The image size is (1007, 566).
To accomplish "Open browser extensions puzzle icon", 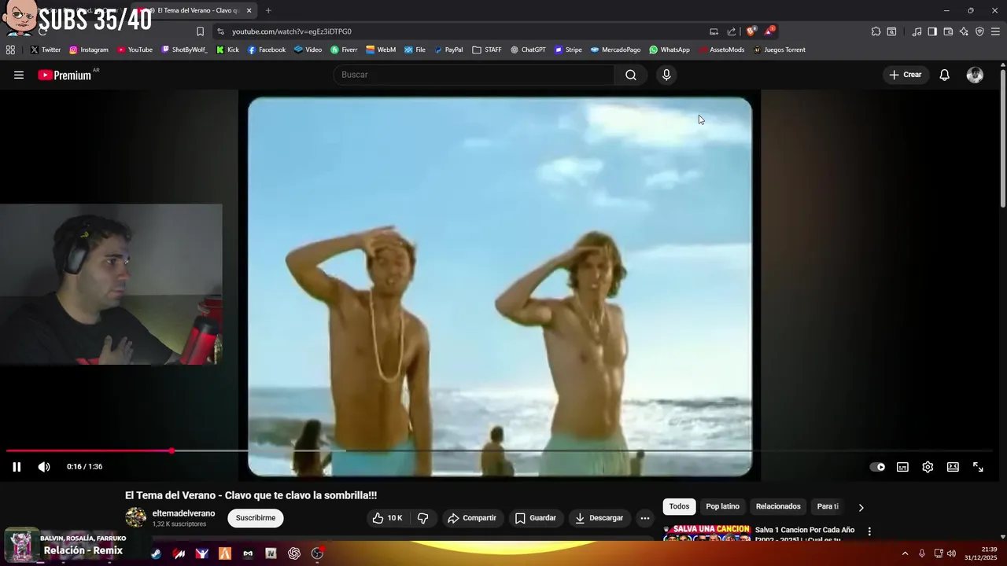I will 876,31.
